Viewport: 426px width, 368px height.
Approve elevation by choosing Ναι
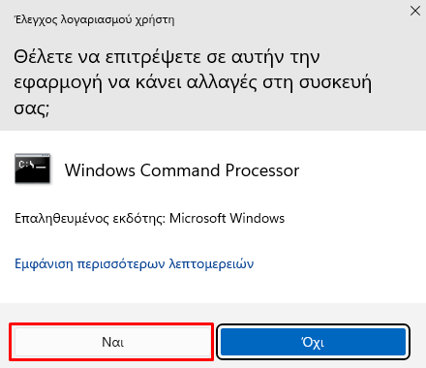click(x=112, y=342)
